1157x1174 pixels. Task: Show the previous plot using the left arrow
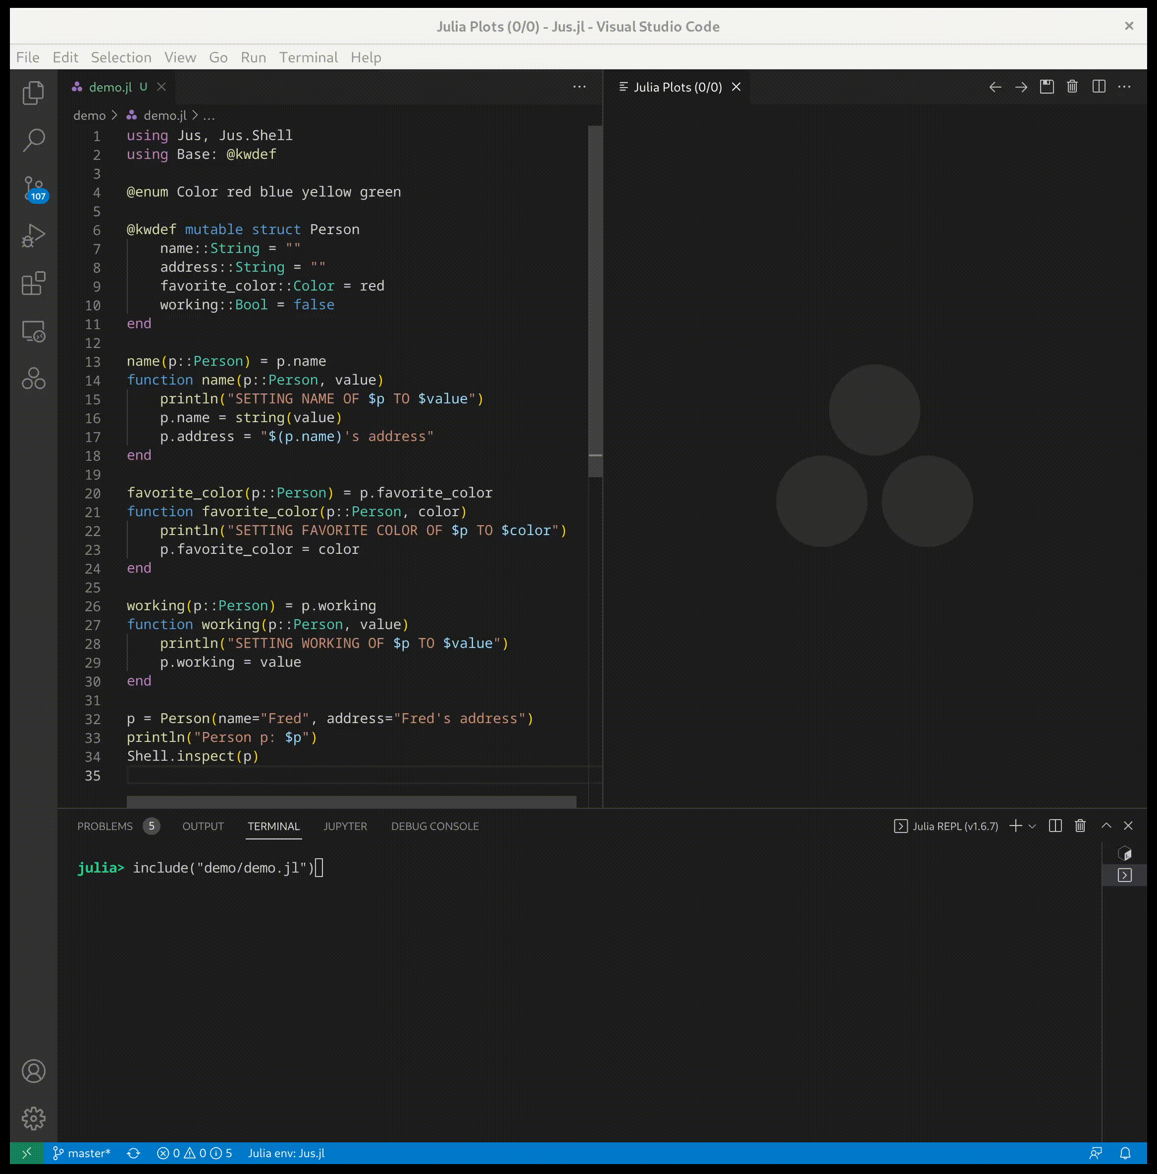tap(995, 87)
